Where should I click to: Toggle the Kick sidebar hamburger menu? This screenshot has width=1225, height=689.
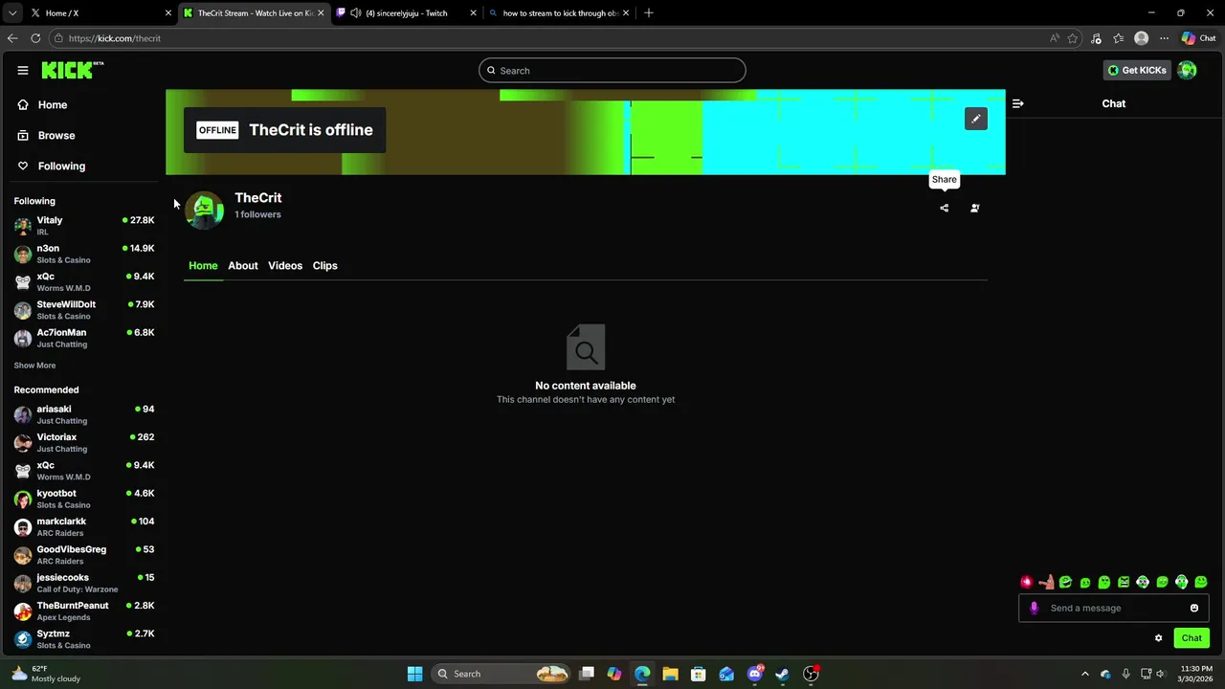[22, 70]
